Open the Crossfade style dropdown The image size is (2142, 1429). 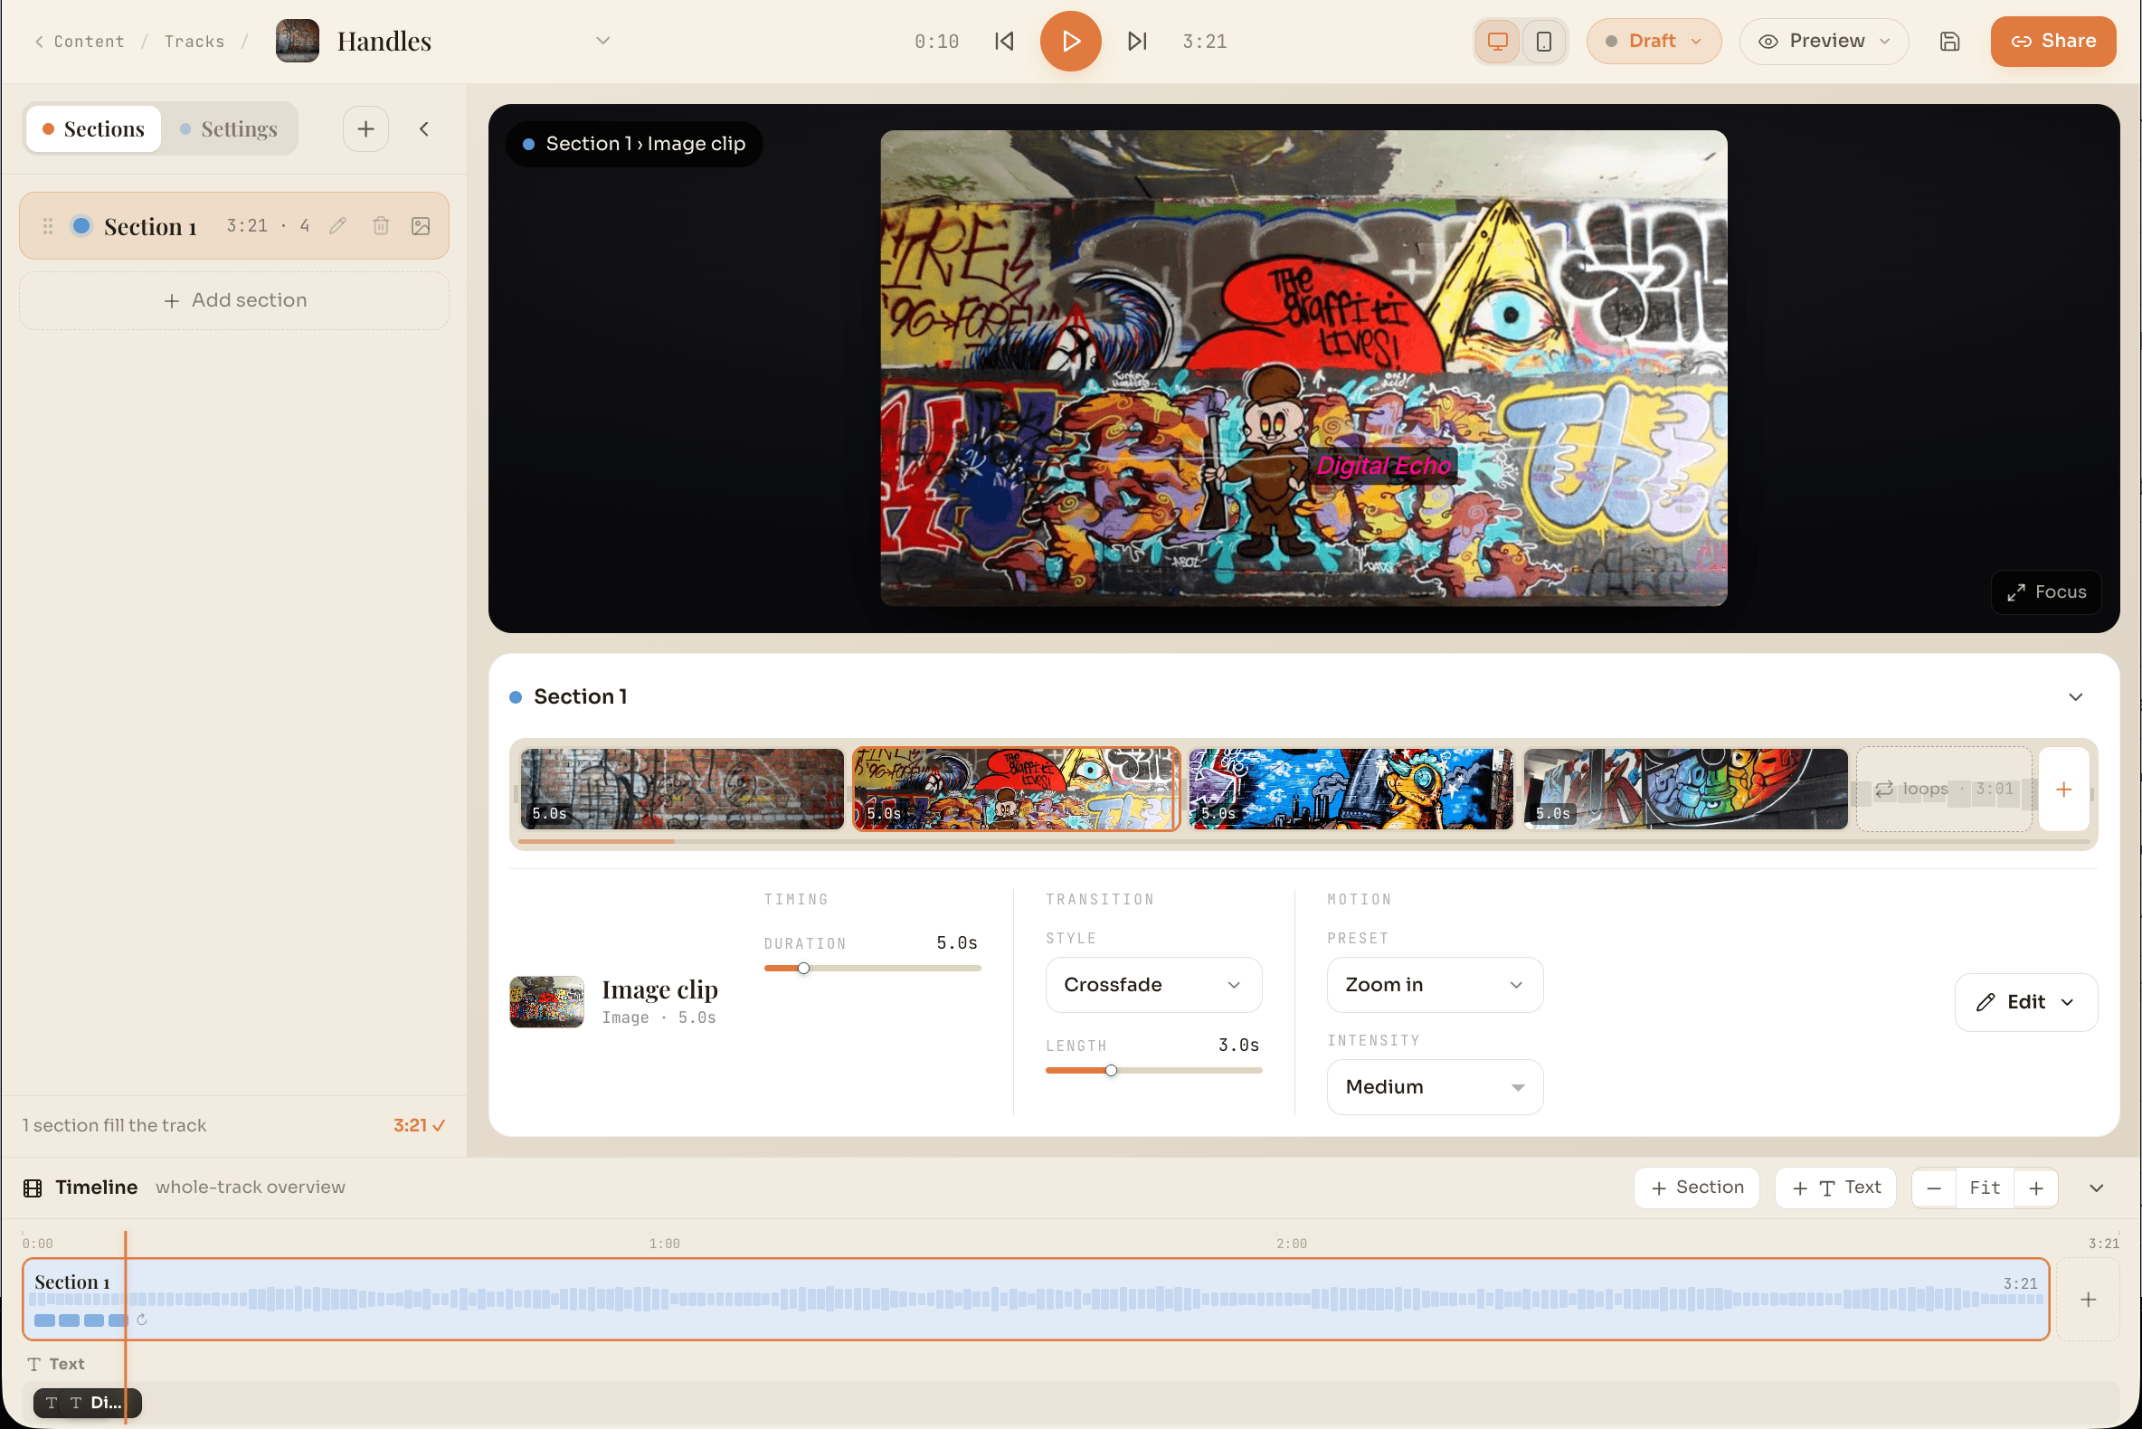1153,984
